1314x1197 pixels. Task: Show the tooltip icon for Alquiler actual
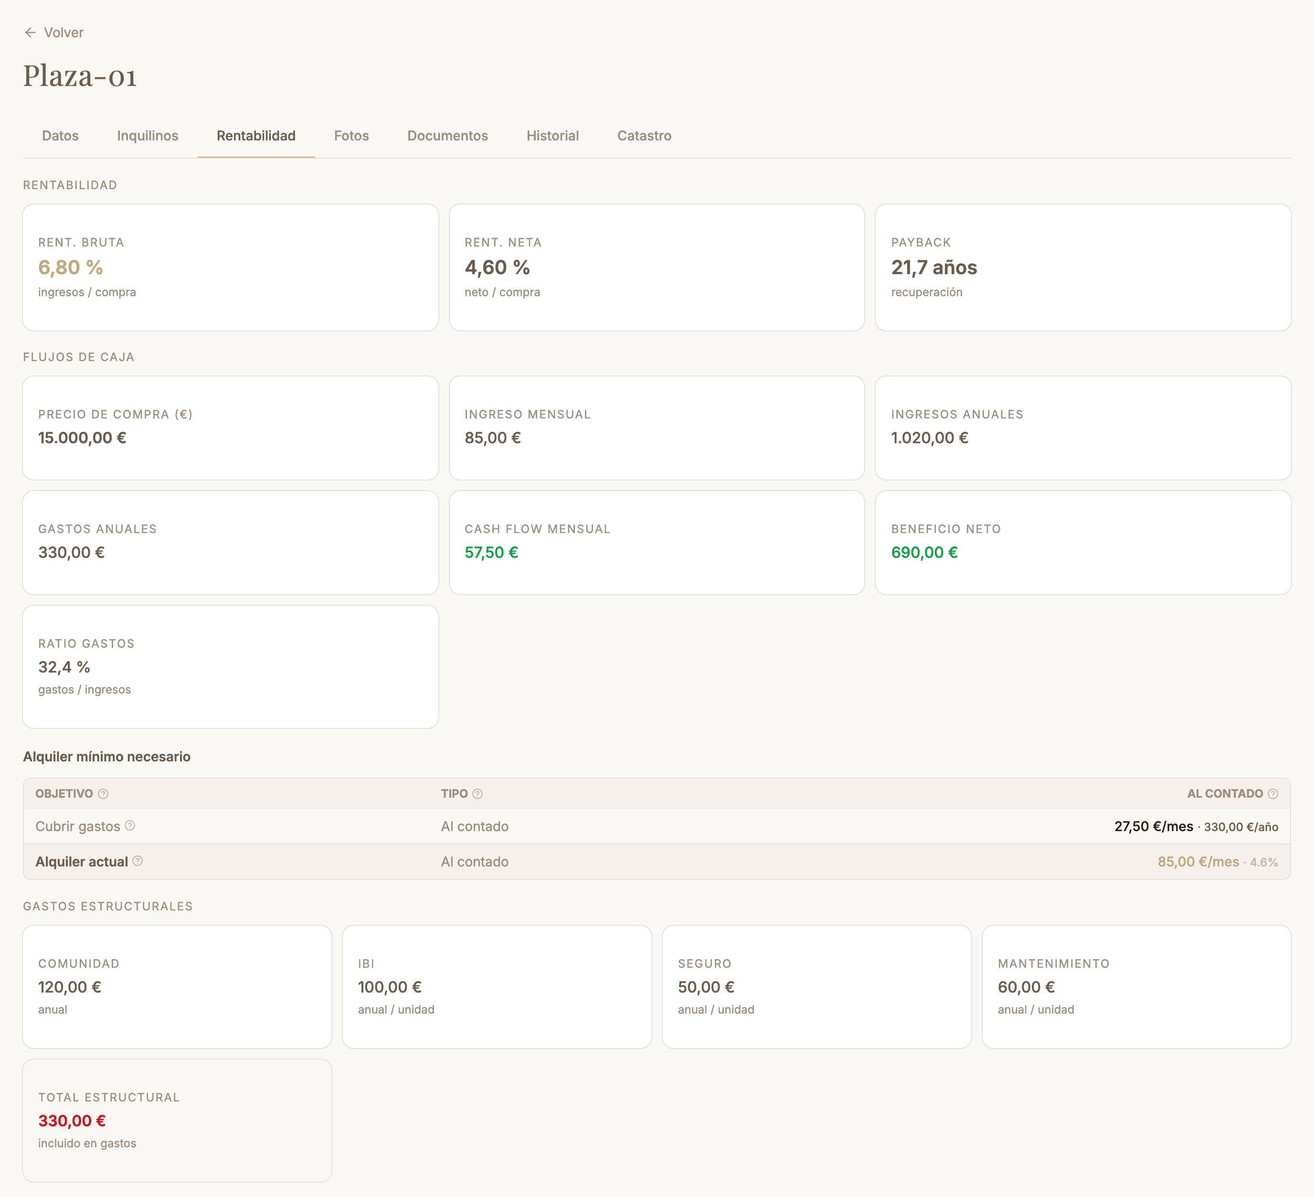[138, 861]
